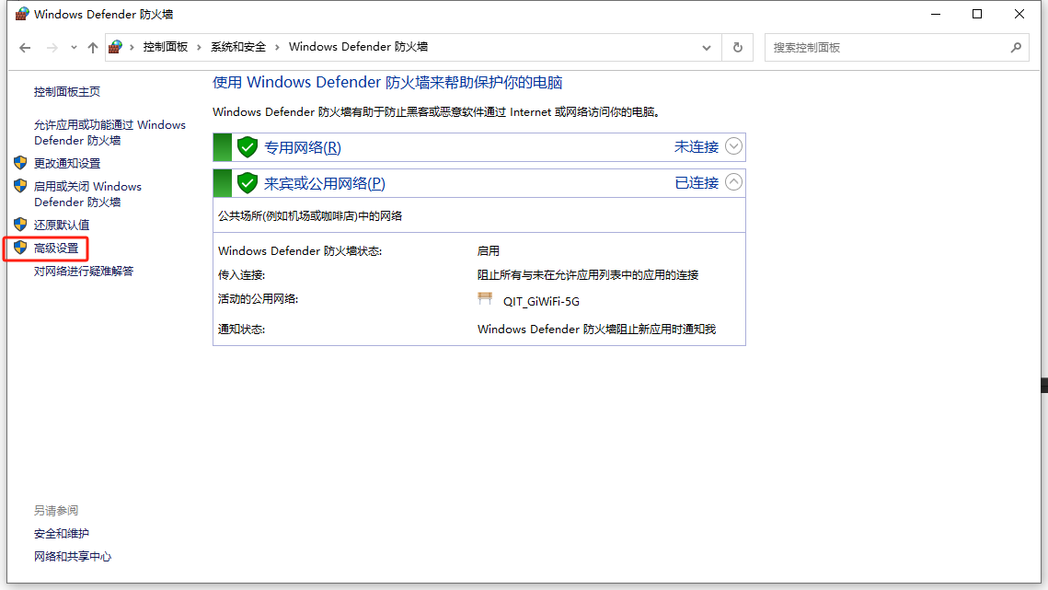This screenshot has height=590, width=1048.
Task: Click the search magnifier icon
Action: [x=1016, y=48]
